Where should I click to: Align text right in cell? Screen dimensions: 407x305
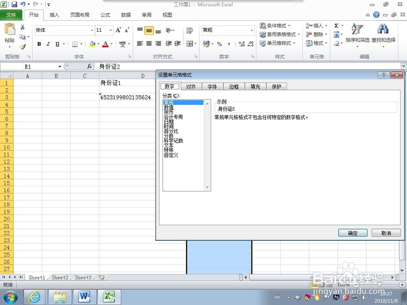point(158,44)
